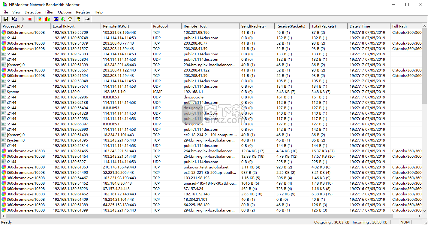Click the 'ICMP' protocol cell
The image size is (428, 225).
tap(158, 92)
